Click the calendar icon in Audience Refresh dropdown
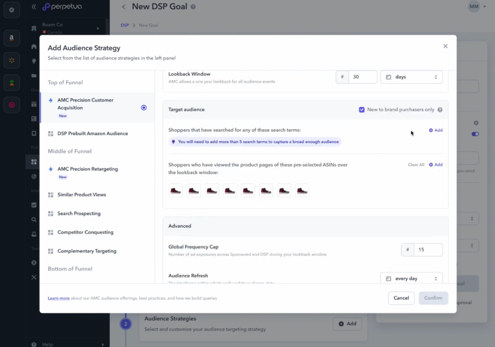Image resolution: width=495 pixels, height=347 pixels. (388, 279)
